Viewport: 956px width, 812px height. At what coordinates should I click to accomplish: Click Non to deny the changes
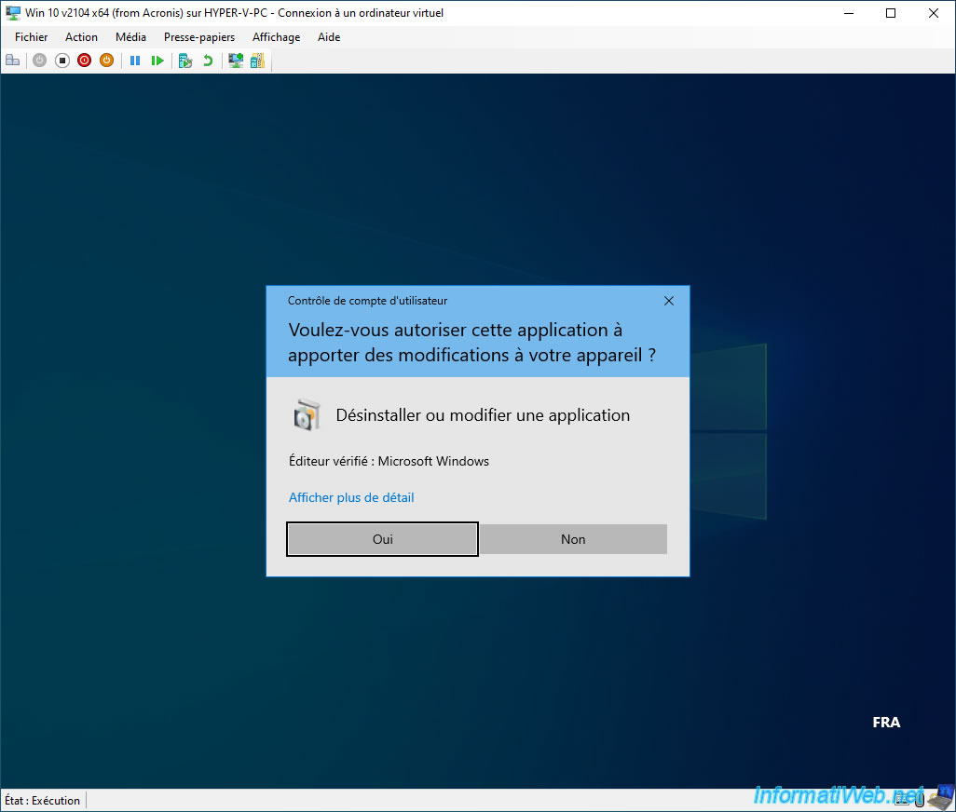point(573,539)
